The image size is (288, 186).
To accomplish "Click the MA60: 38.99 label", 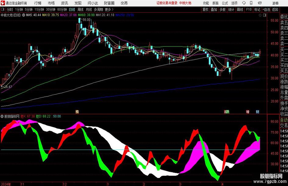I will click(x=86, y=15).
